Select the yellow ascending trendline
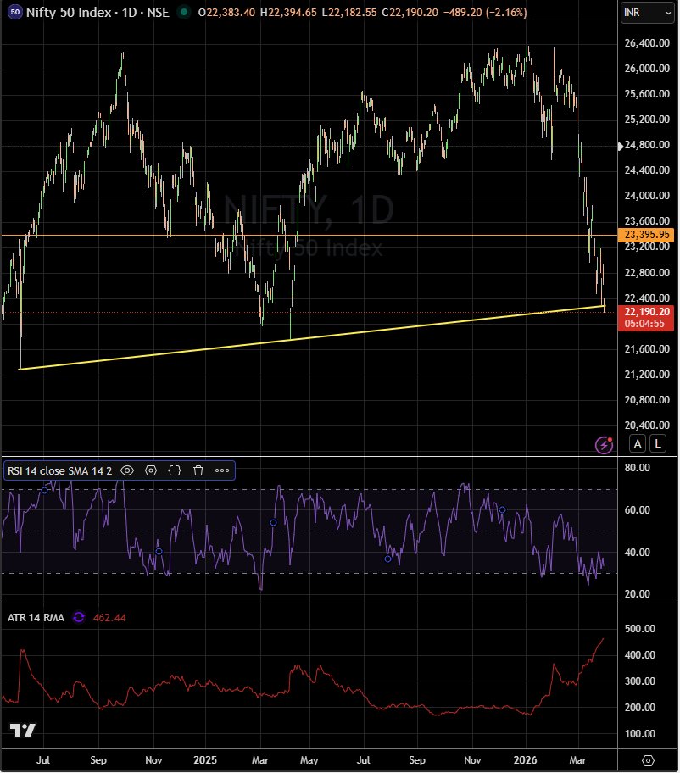 (312, 337)
